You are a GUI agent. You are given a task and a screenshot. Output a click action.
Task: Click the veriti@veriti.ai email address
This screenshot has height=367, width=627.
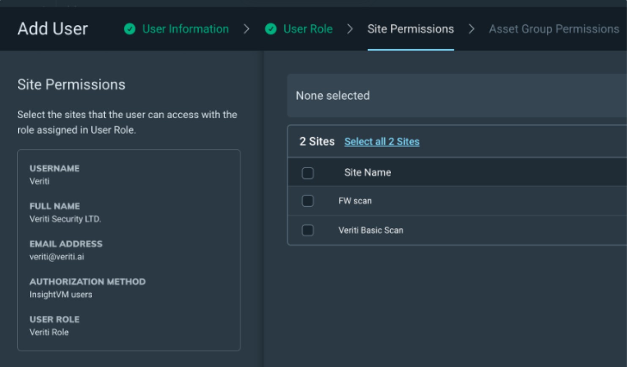57,257
